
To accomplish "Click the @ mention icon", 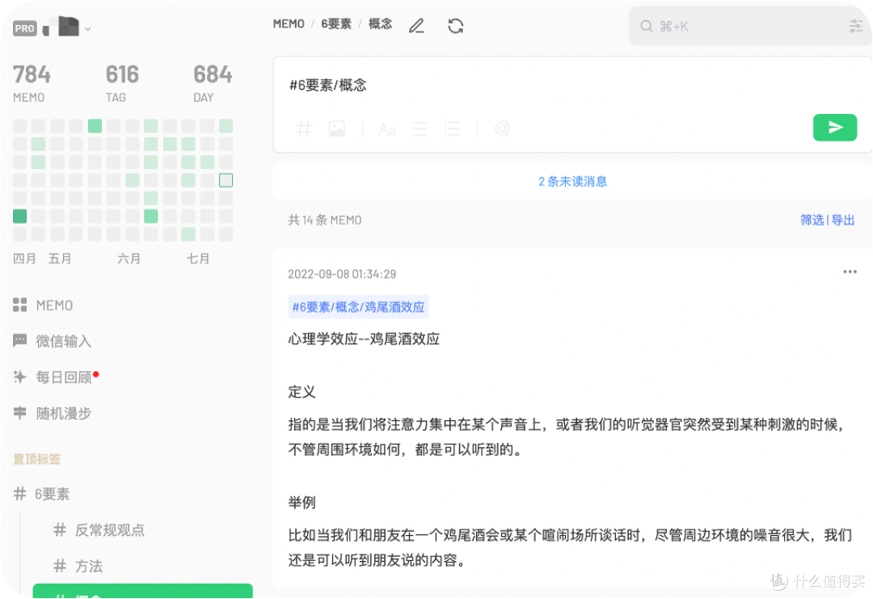I will [x=502, y=129].
